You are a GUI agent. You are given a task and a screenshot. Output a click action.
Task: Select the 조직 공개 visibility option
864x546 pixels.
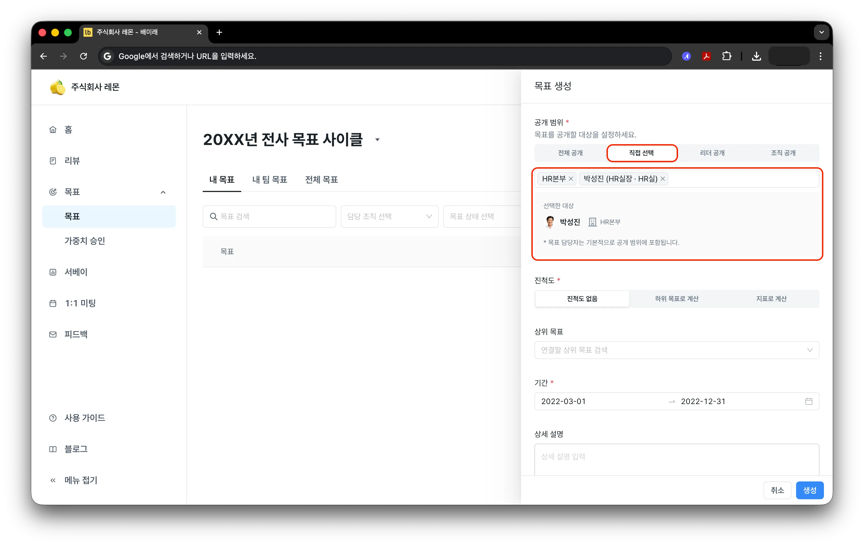tap(783, 153)
